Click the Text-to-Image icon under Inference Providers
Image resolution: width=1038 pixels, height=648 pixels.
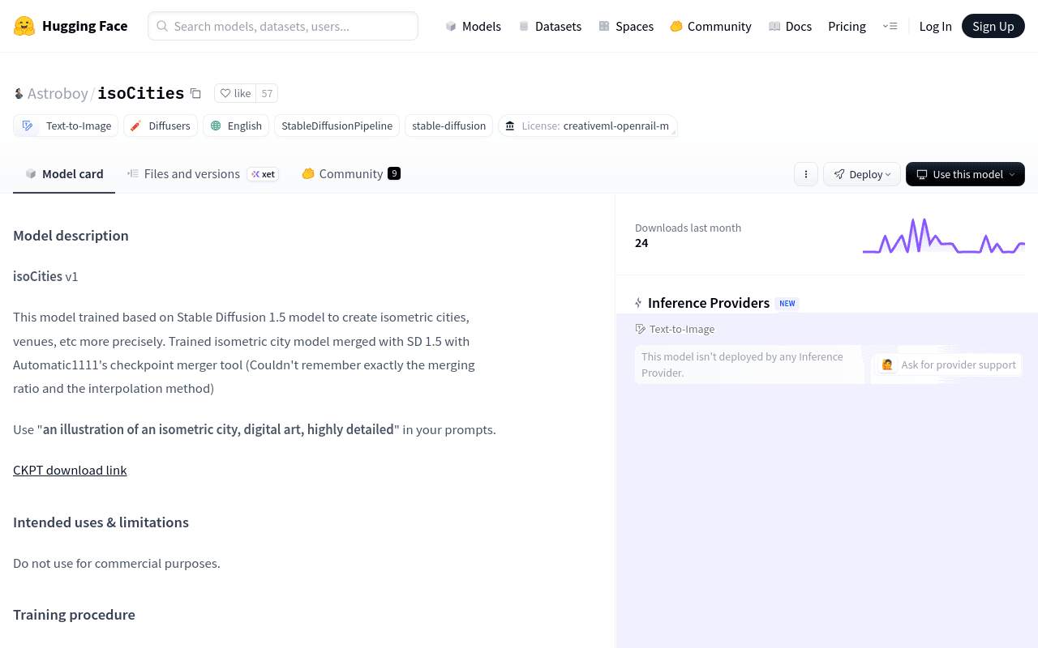tap(641, 329)
